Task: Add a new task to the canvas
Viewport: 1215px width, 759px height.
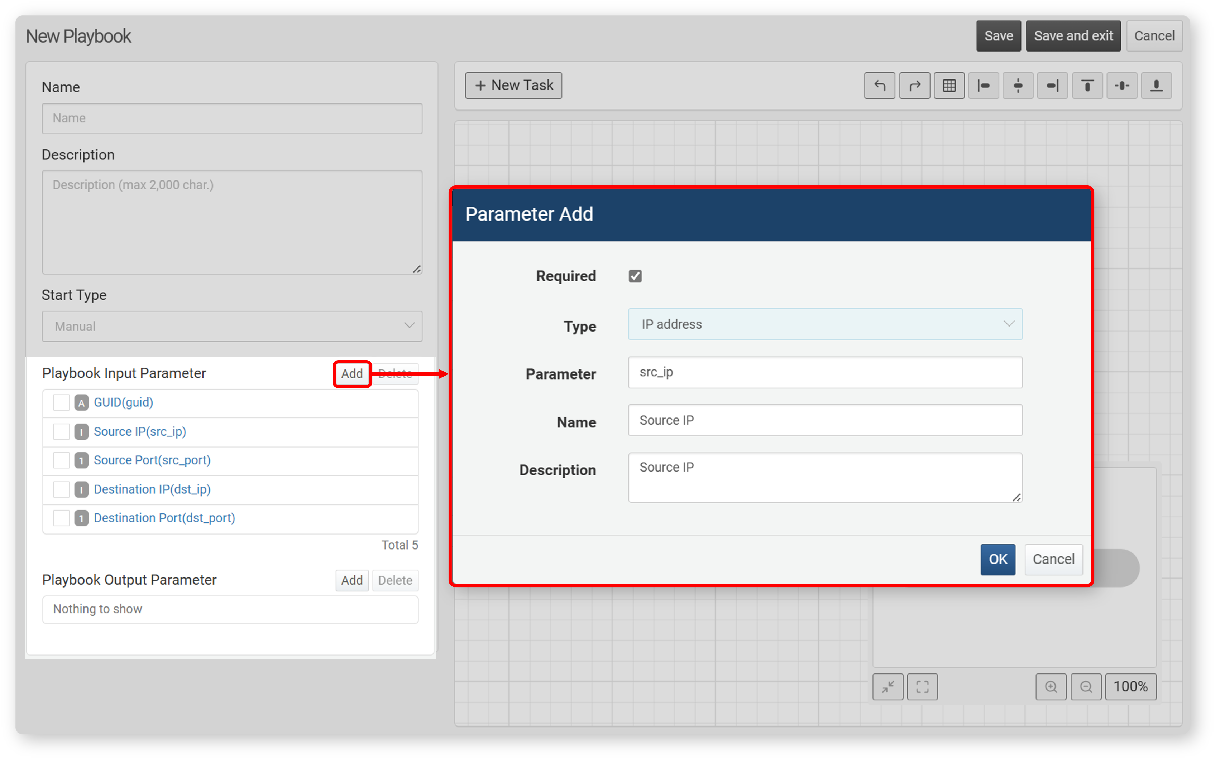Action: (513, 85)
